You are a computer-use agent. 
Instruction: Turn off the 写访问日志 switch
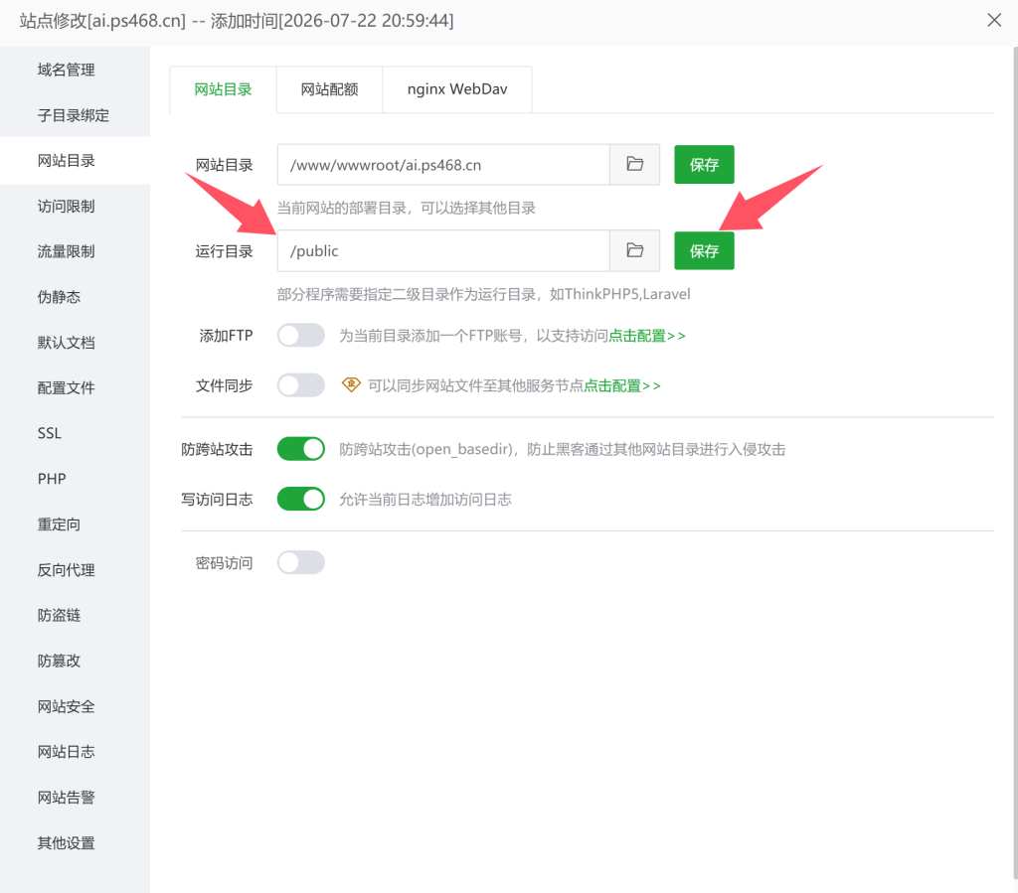(x=300, y=499)
